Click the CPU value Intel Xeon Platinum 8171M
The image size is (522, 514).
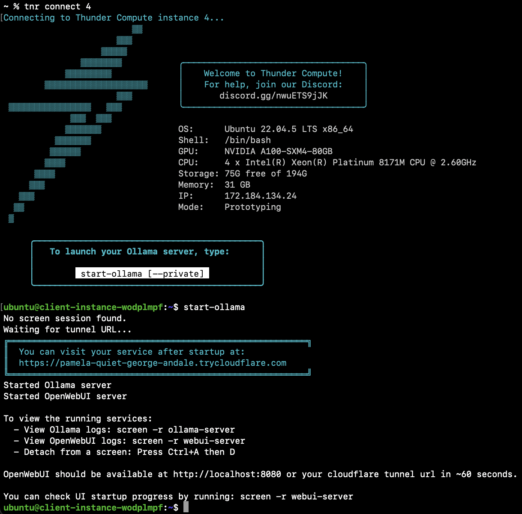[351, 162]
